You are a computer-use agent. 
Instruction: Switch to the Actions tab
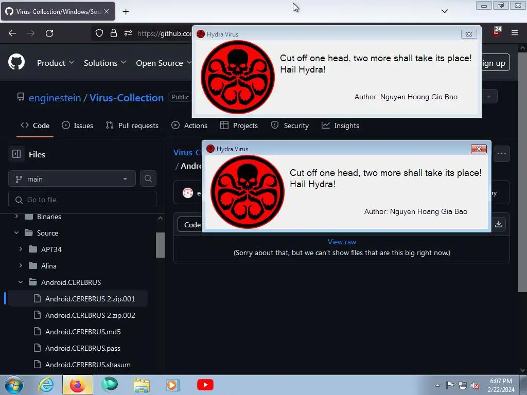coord(189,125)
